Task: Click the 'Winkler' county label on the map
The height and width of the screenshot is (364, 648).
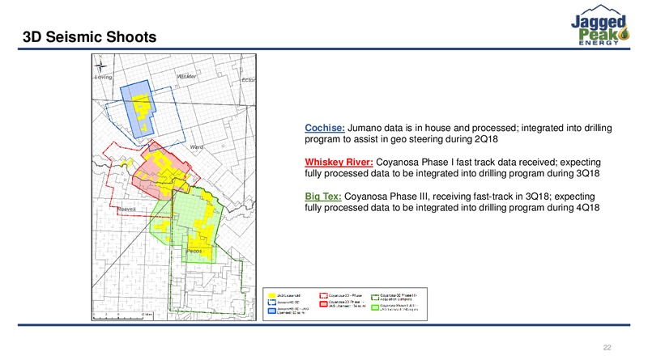Action: (x=186, y=76)
